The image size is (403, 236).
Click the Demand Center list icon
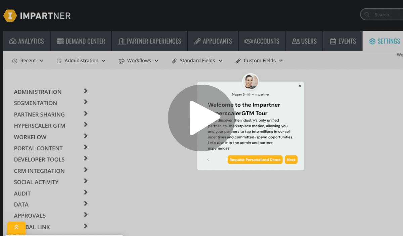[x=61, y=41]
